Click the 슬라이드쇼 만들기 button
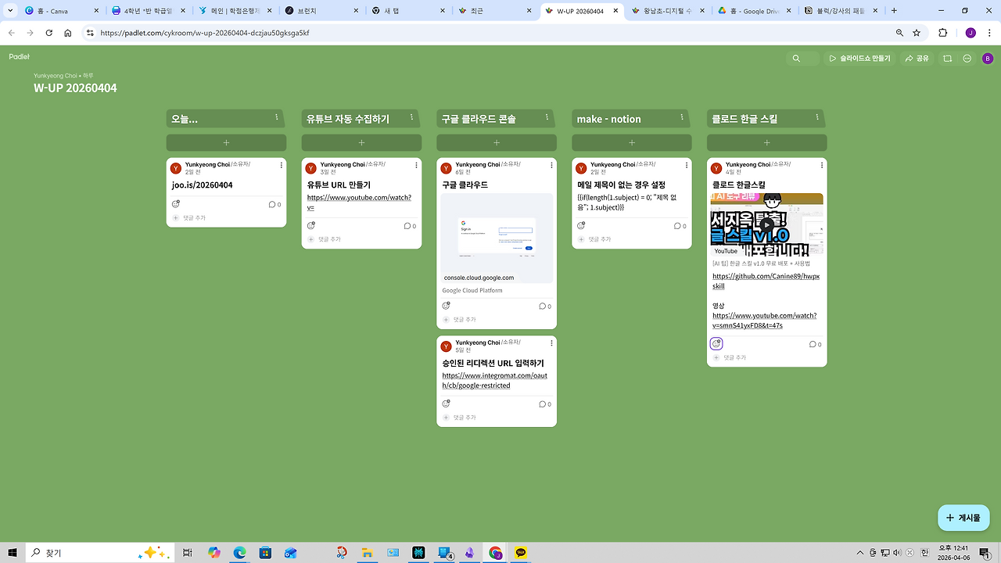Screen dimensions: 1001x563 click(x=859, y=58)
